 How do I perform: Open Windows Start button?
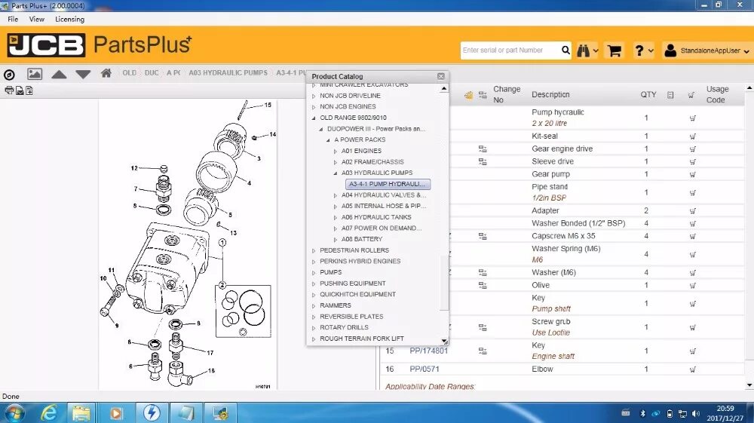pos(13,413)
